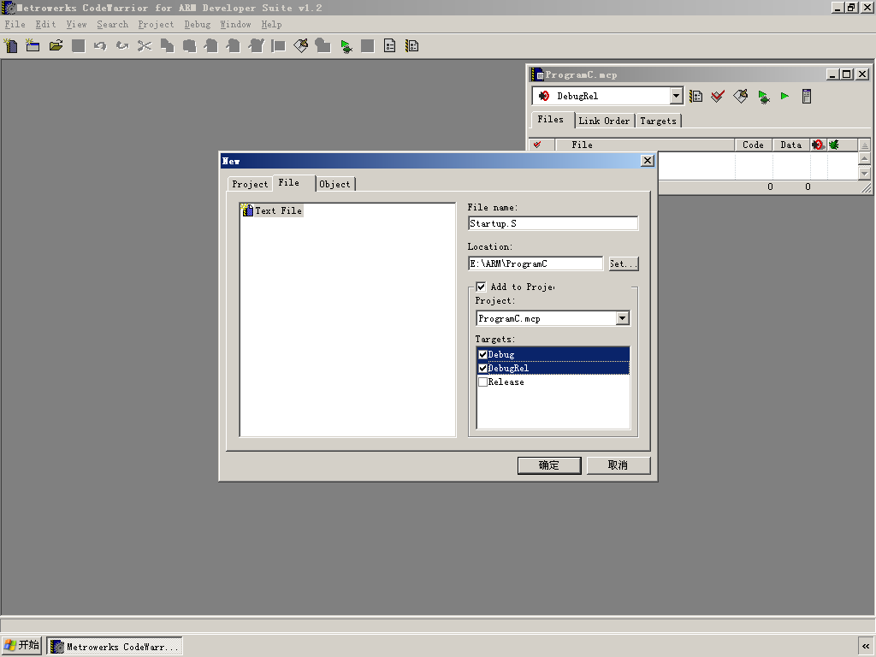The height and width of the screenshot is (657, 876).
Task: Click the Debug icon in ProgramC.mcp window
Action: [763, 96]
